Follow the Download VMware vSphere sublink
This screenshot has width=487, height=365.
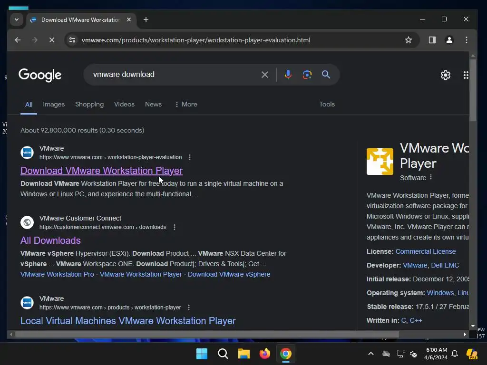(x=229, y=274)
